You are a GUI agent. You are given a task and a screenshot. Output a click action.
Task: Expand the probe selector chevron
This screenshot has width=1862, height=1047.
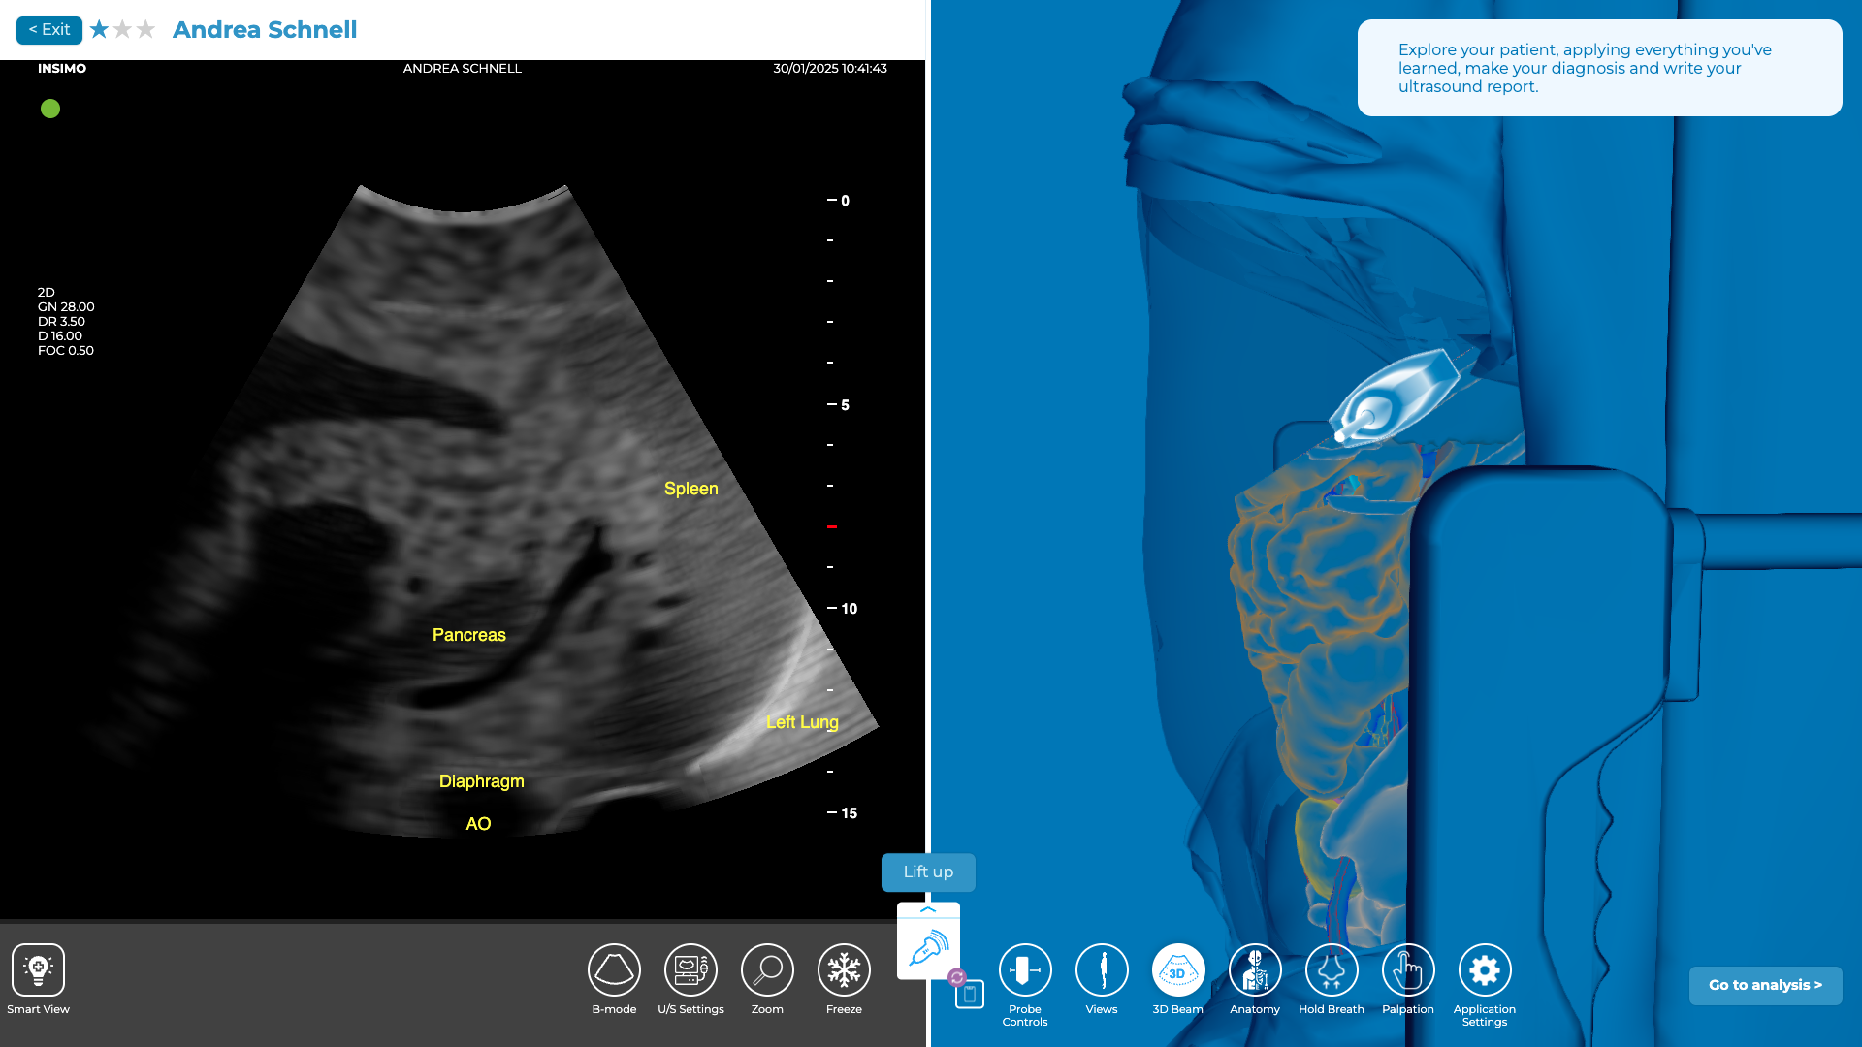(928, 910)
